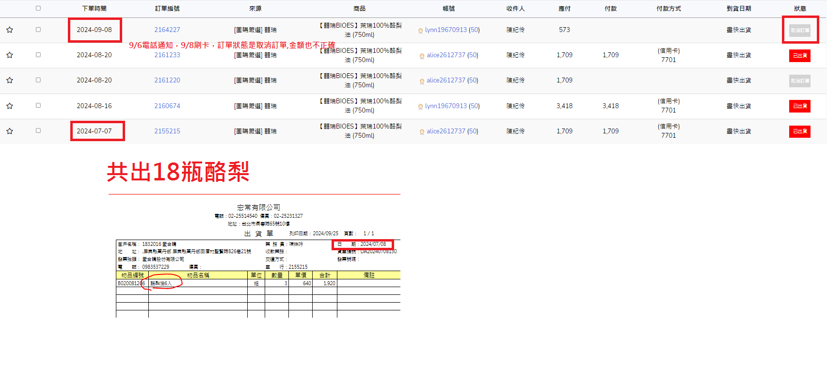Check the box for order 2161233
827x388 pixels.
(38, 55)
